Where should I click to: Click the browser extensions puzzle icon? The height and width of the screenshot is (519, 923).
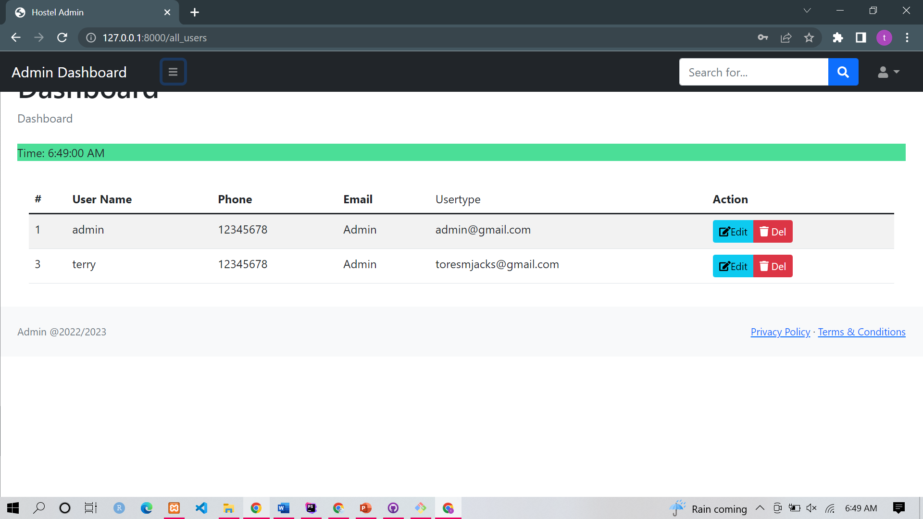click(x=838, y=37)
